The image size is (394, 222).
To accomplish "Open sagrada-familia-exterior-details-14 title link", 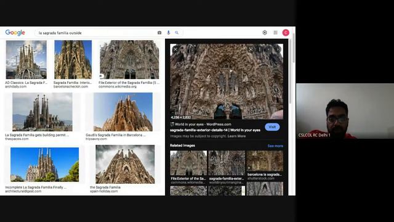I will (x=215, y=130).
